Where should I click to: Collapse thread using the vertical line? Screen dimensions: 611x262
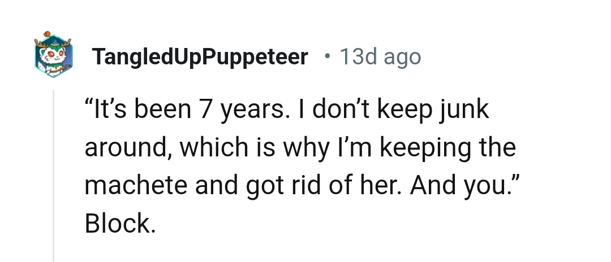click(x=54, y=175)
